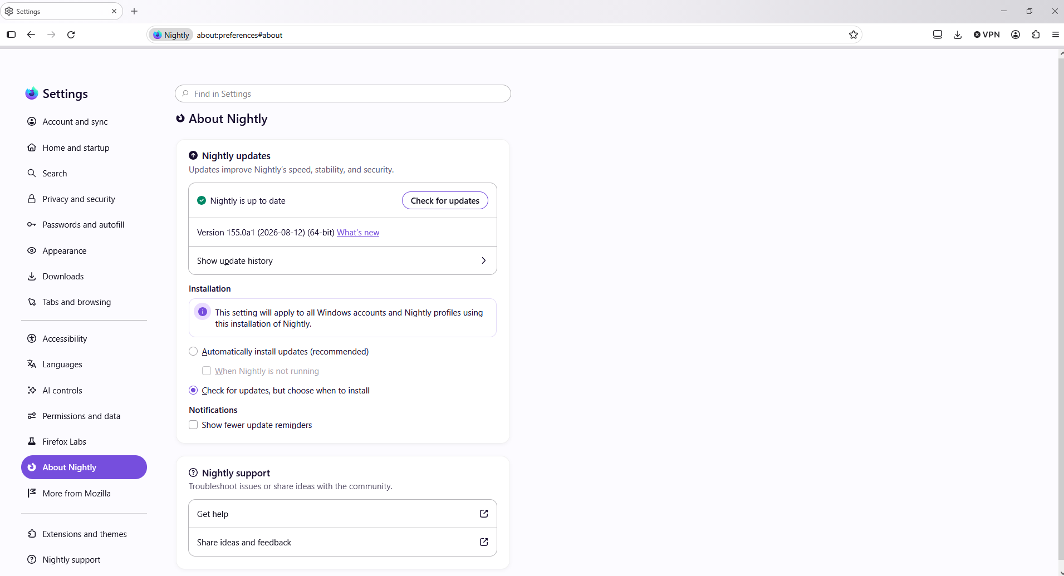Reload the page with refresh icon

click(x=71, y=35)
